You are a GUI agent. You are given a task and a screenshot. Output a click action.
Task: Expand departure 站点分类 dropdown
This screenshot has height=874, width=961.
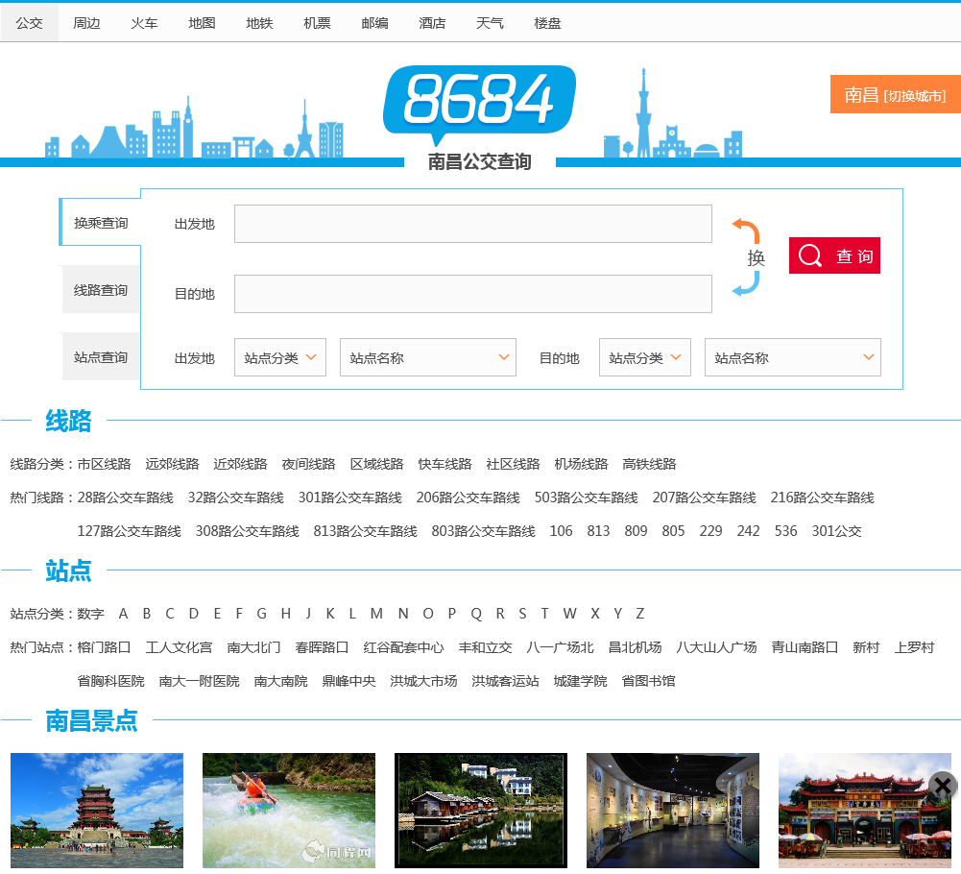coord(280,357)
